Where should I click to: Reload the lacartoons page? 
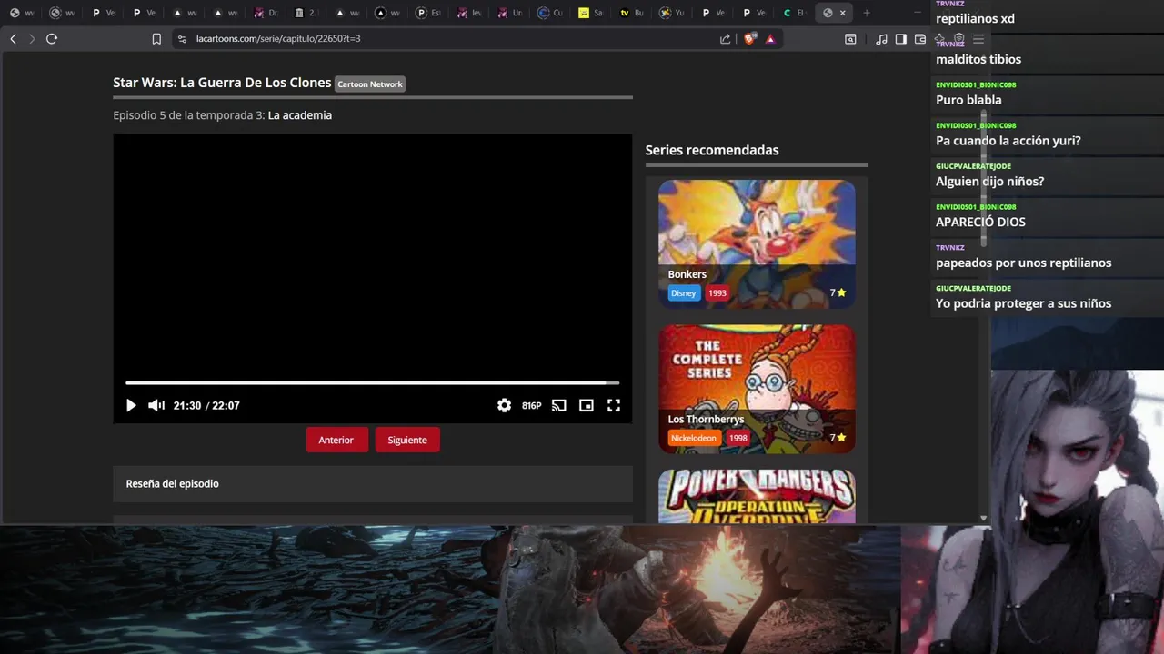[52, 39]
